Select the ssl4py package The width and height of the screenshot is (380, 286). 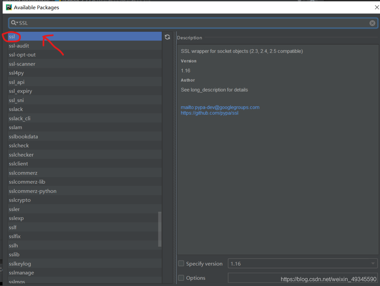click(x=85, y=73)
